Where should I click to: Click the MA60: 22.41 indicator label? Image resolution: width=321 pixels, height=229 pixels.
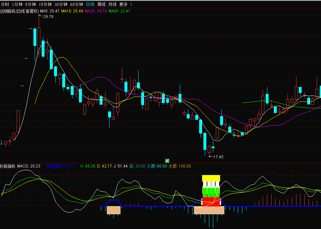click(x=119, y=11)
